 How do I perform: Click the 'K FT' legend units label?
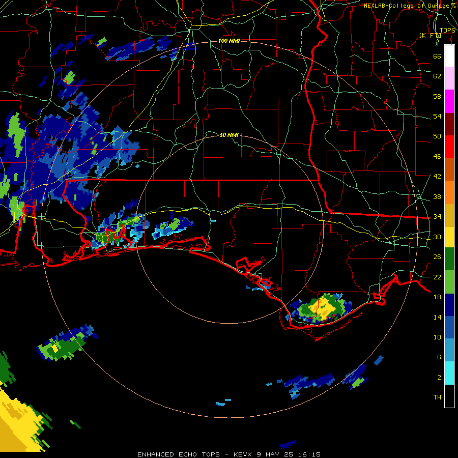tap(430, 35)
